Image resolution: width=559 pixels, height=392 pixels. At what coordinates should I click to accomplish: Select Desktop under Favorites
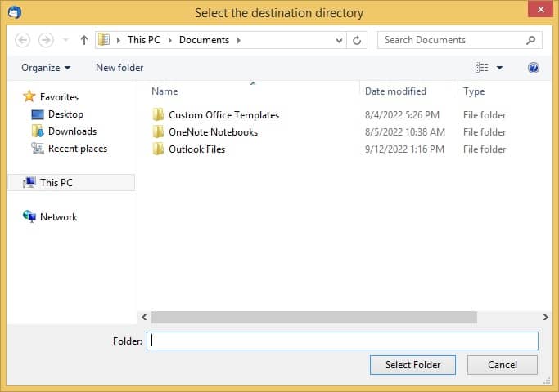(65, 114)
